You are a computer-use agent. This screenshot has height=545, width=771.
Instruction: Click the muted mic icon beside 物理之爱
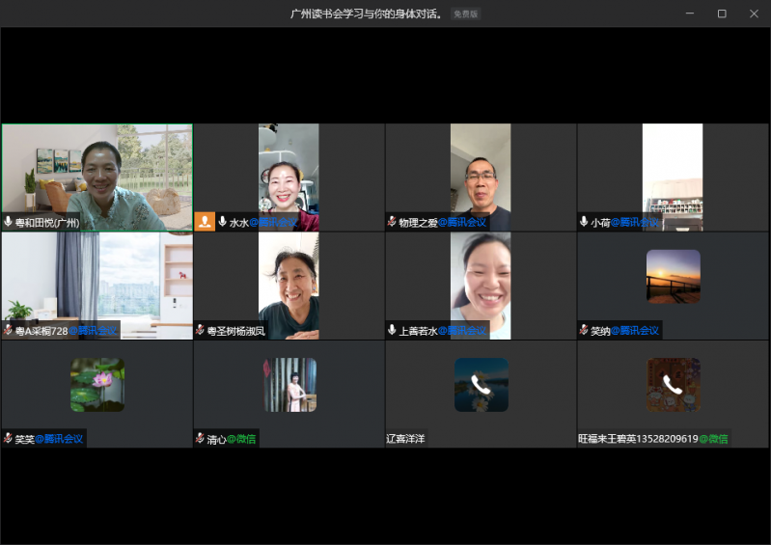click(x=392, y=222)
